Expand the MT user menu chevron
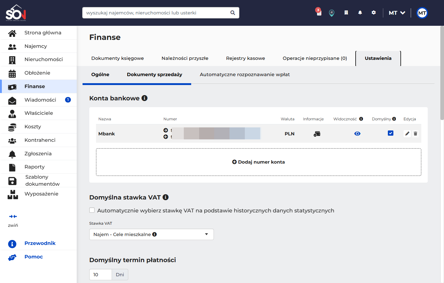 pos(403,13)
